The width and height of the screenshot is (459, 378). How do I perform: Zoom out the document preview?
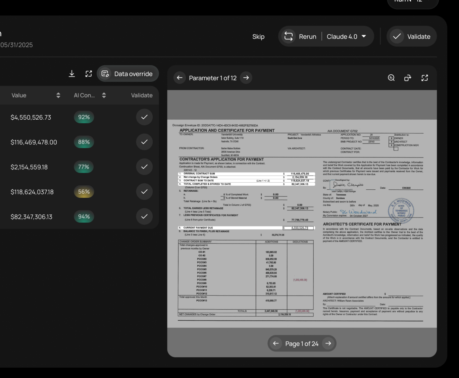coord(391,78)
